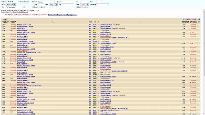Click the To input field
The image size is (205, 115).
(68, 5)
